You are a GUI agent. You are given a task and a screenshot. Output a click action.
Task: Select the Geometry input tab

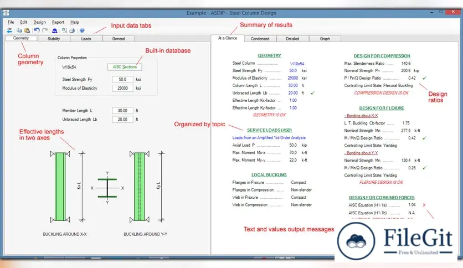(x=21, y=38)
